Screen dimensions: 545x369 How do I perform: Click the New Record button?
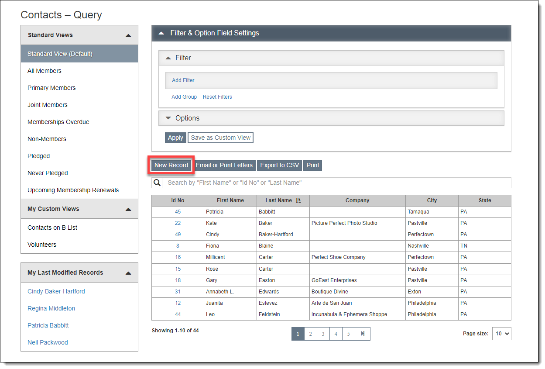pyautogui.click(x=171, y=165)
